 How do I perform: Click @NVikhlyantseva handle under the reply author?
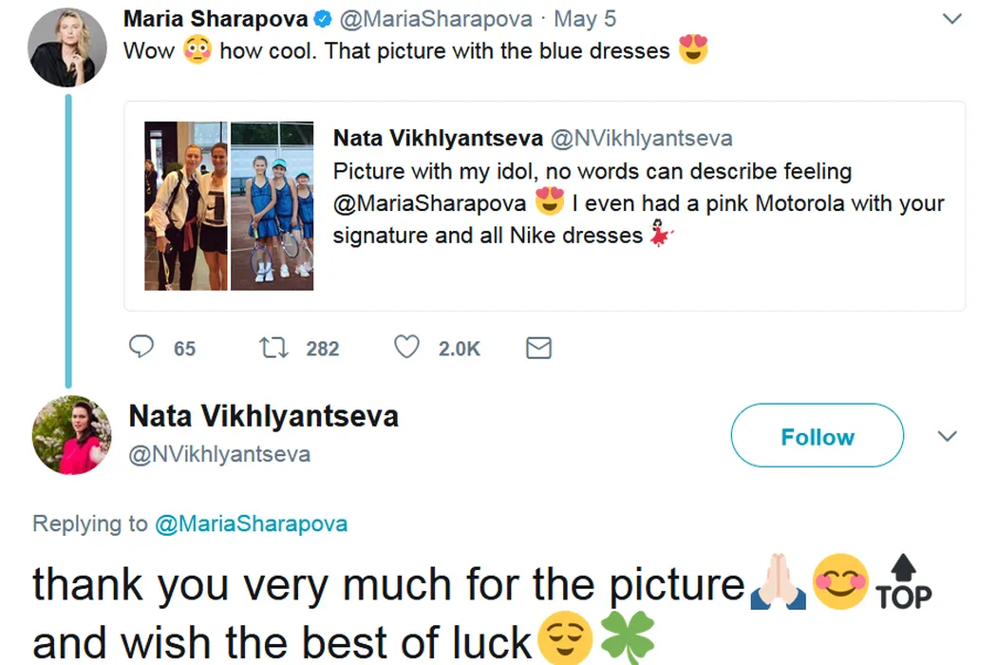pos(219,454)
